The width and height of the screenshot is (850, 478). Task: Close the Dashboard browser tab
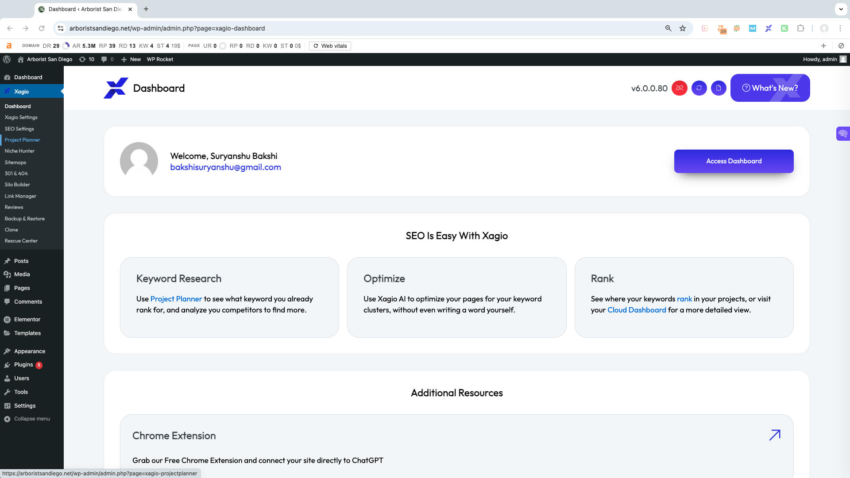[130, 9]
